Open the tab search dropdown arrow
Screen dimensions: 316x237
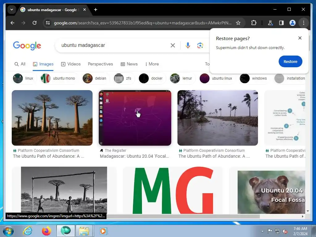coord(12,10)
